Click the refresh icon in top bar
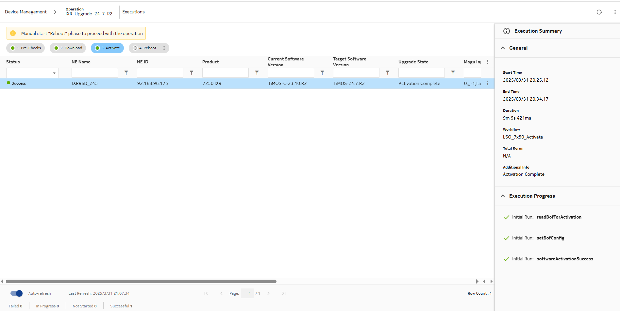The image size is (620, 311). click(x=599, y=12)
